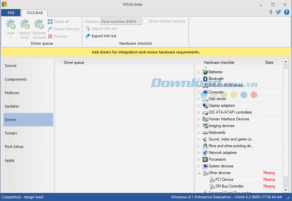Collapse the Other devices node
Screen dimensions: 292x201
pyautogui.click(x=199, y=173)
